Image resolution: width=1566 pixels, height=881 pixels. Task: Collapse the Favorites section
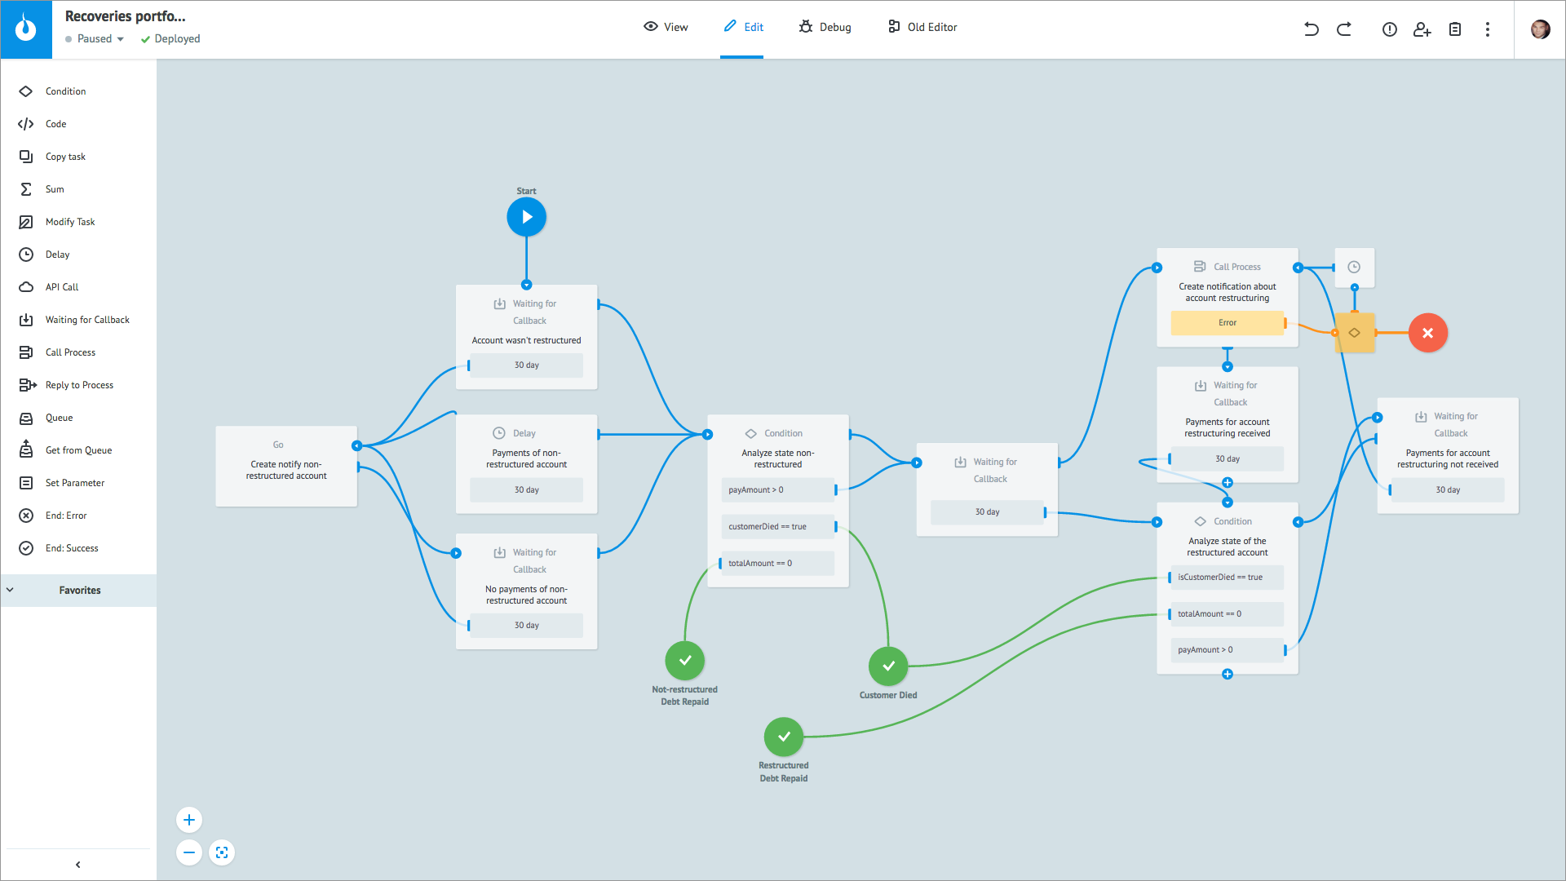point(11,590)
